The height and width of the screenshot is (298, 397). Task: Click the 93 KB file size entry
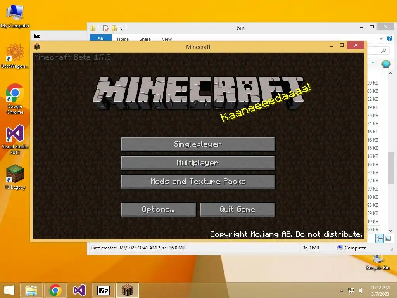coord(373,205)
